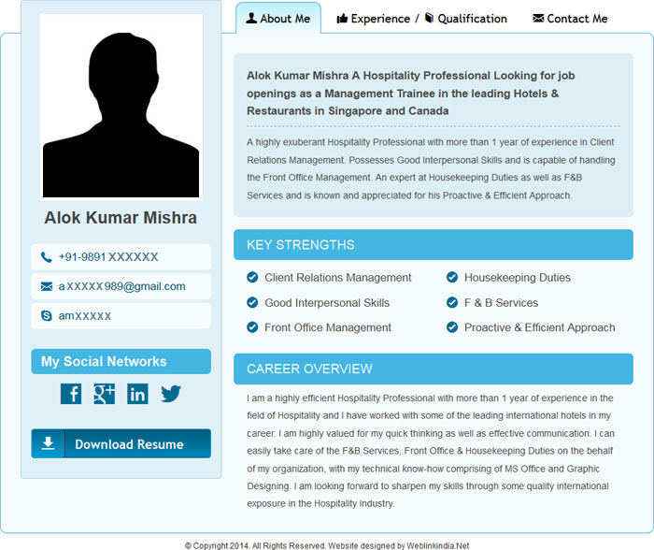Screen dimensions: 654x550
Task: Click the Client Relations Management checkmark
Action: (x=252, y=278)
